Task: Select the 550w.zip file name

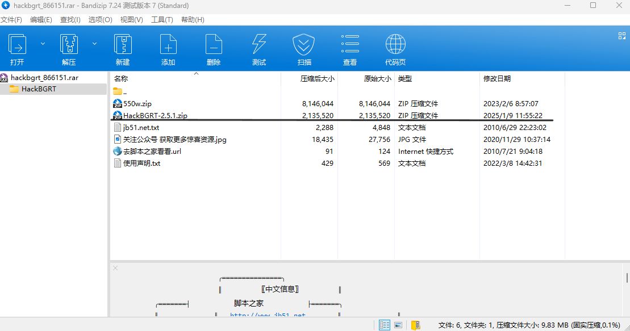Action: pos(137,104)
